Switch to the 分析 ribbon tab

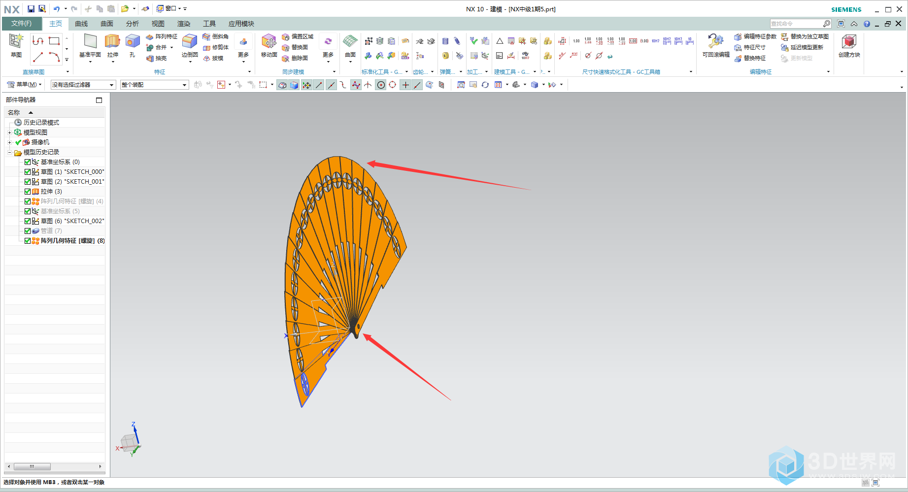133,24
